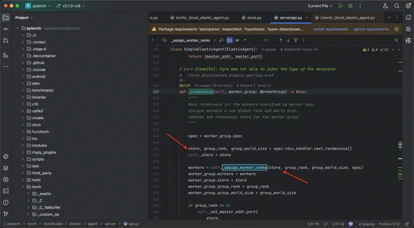Show more tool windows ellipsis

6,67
